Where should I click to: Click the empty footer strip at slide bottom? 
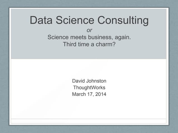tap(88, 121)
